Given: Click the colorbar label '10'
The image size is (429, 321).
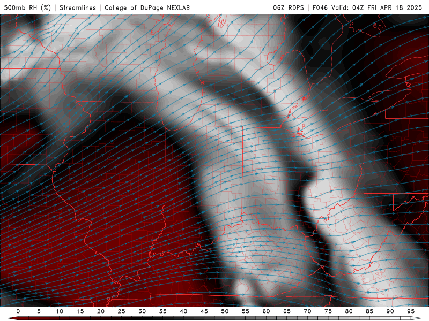Looking at the screenshot, I should 60,311.
